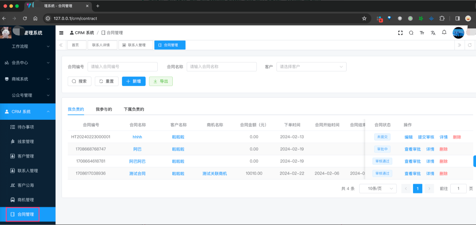
Task: Expand 商城系统 sidebar menu
Action: 28,79
